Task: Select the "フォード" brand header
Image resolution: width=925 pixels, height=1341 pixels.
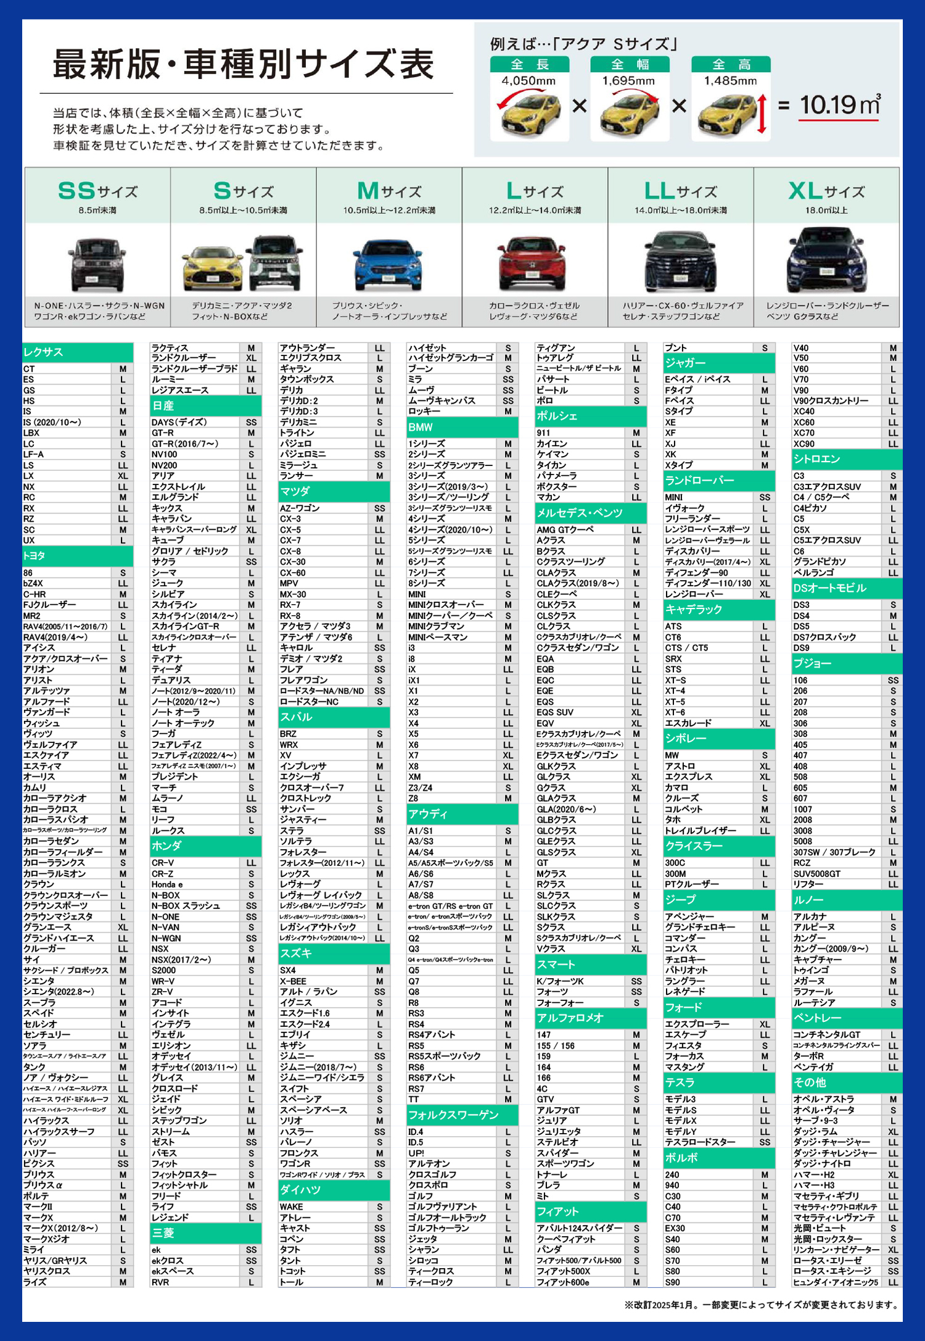Action: point(719,1007)
